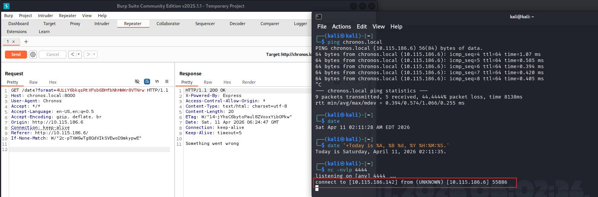
Task: Toggle word wrap icon in Request editor
Action: click(x=147, y=81)
